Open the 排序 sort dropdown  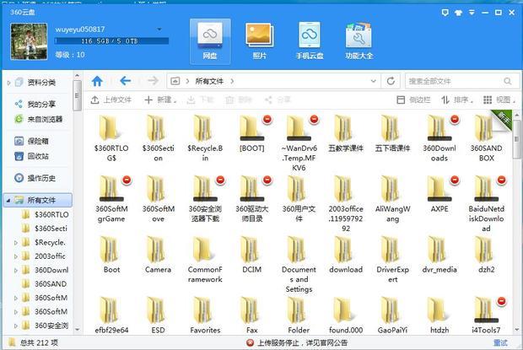click(457, 100)
